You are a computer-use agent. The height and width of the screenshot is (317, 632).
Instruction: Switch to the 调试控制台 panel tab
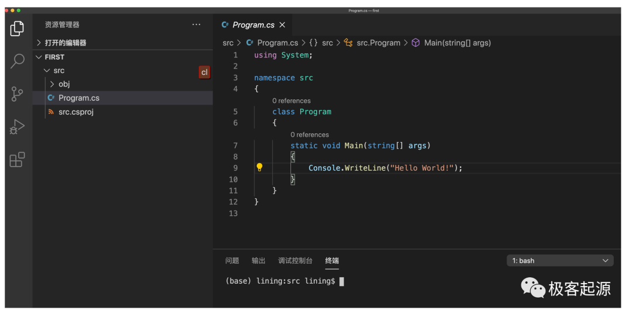295,261
